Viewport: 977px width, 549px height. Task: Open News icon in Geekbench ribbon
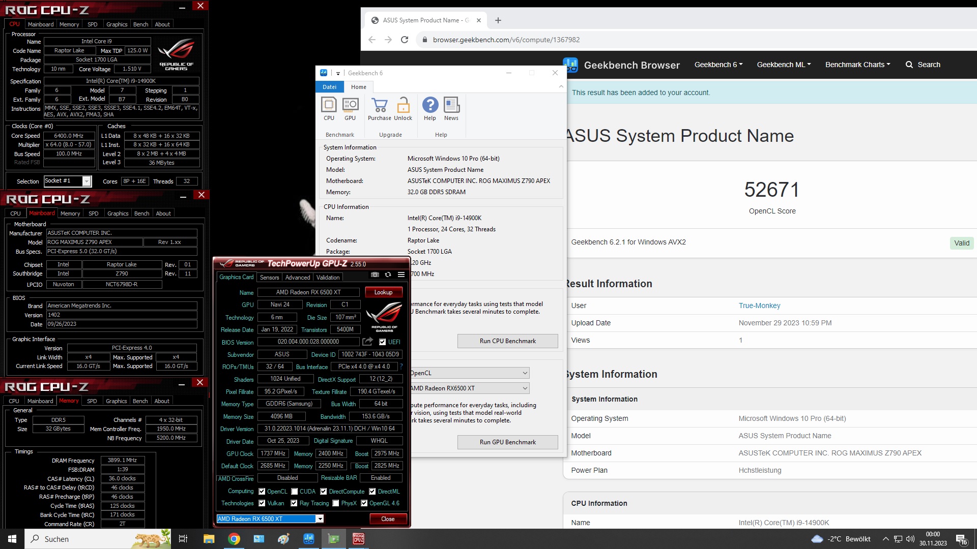(451, 109)
